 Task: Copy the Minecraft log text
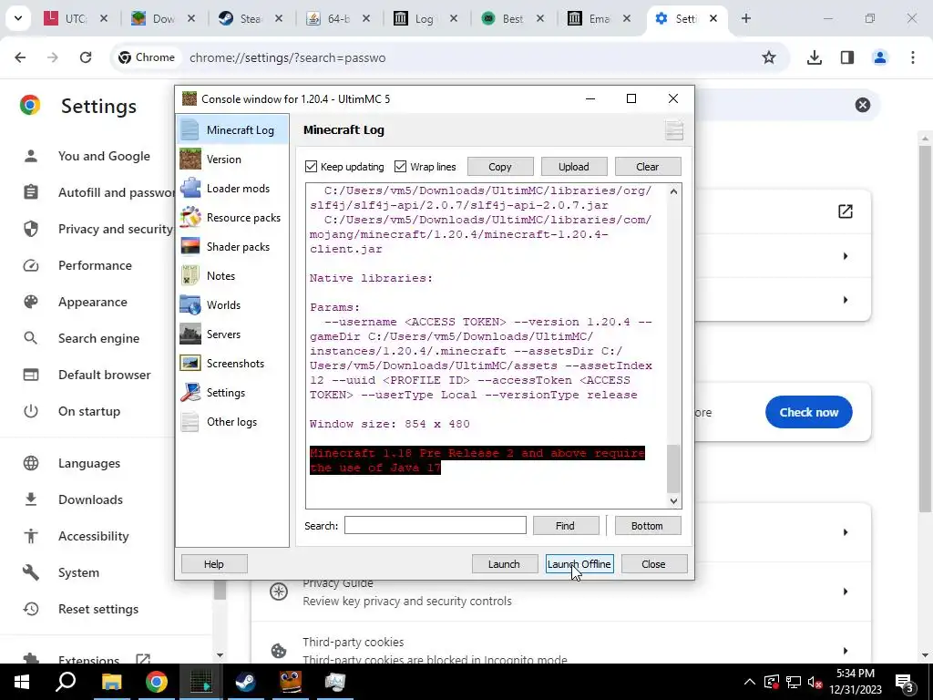tap(500, 167)
